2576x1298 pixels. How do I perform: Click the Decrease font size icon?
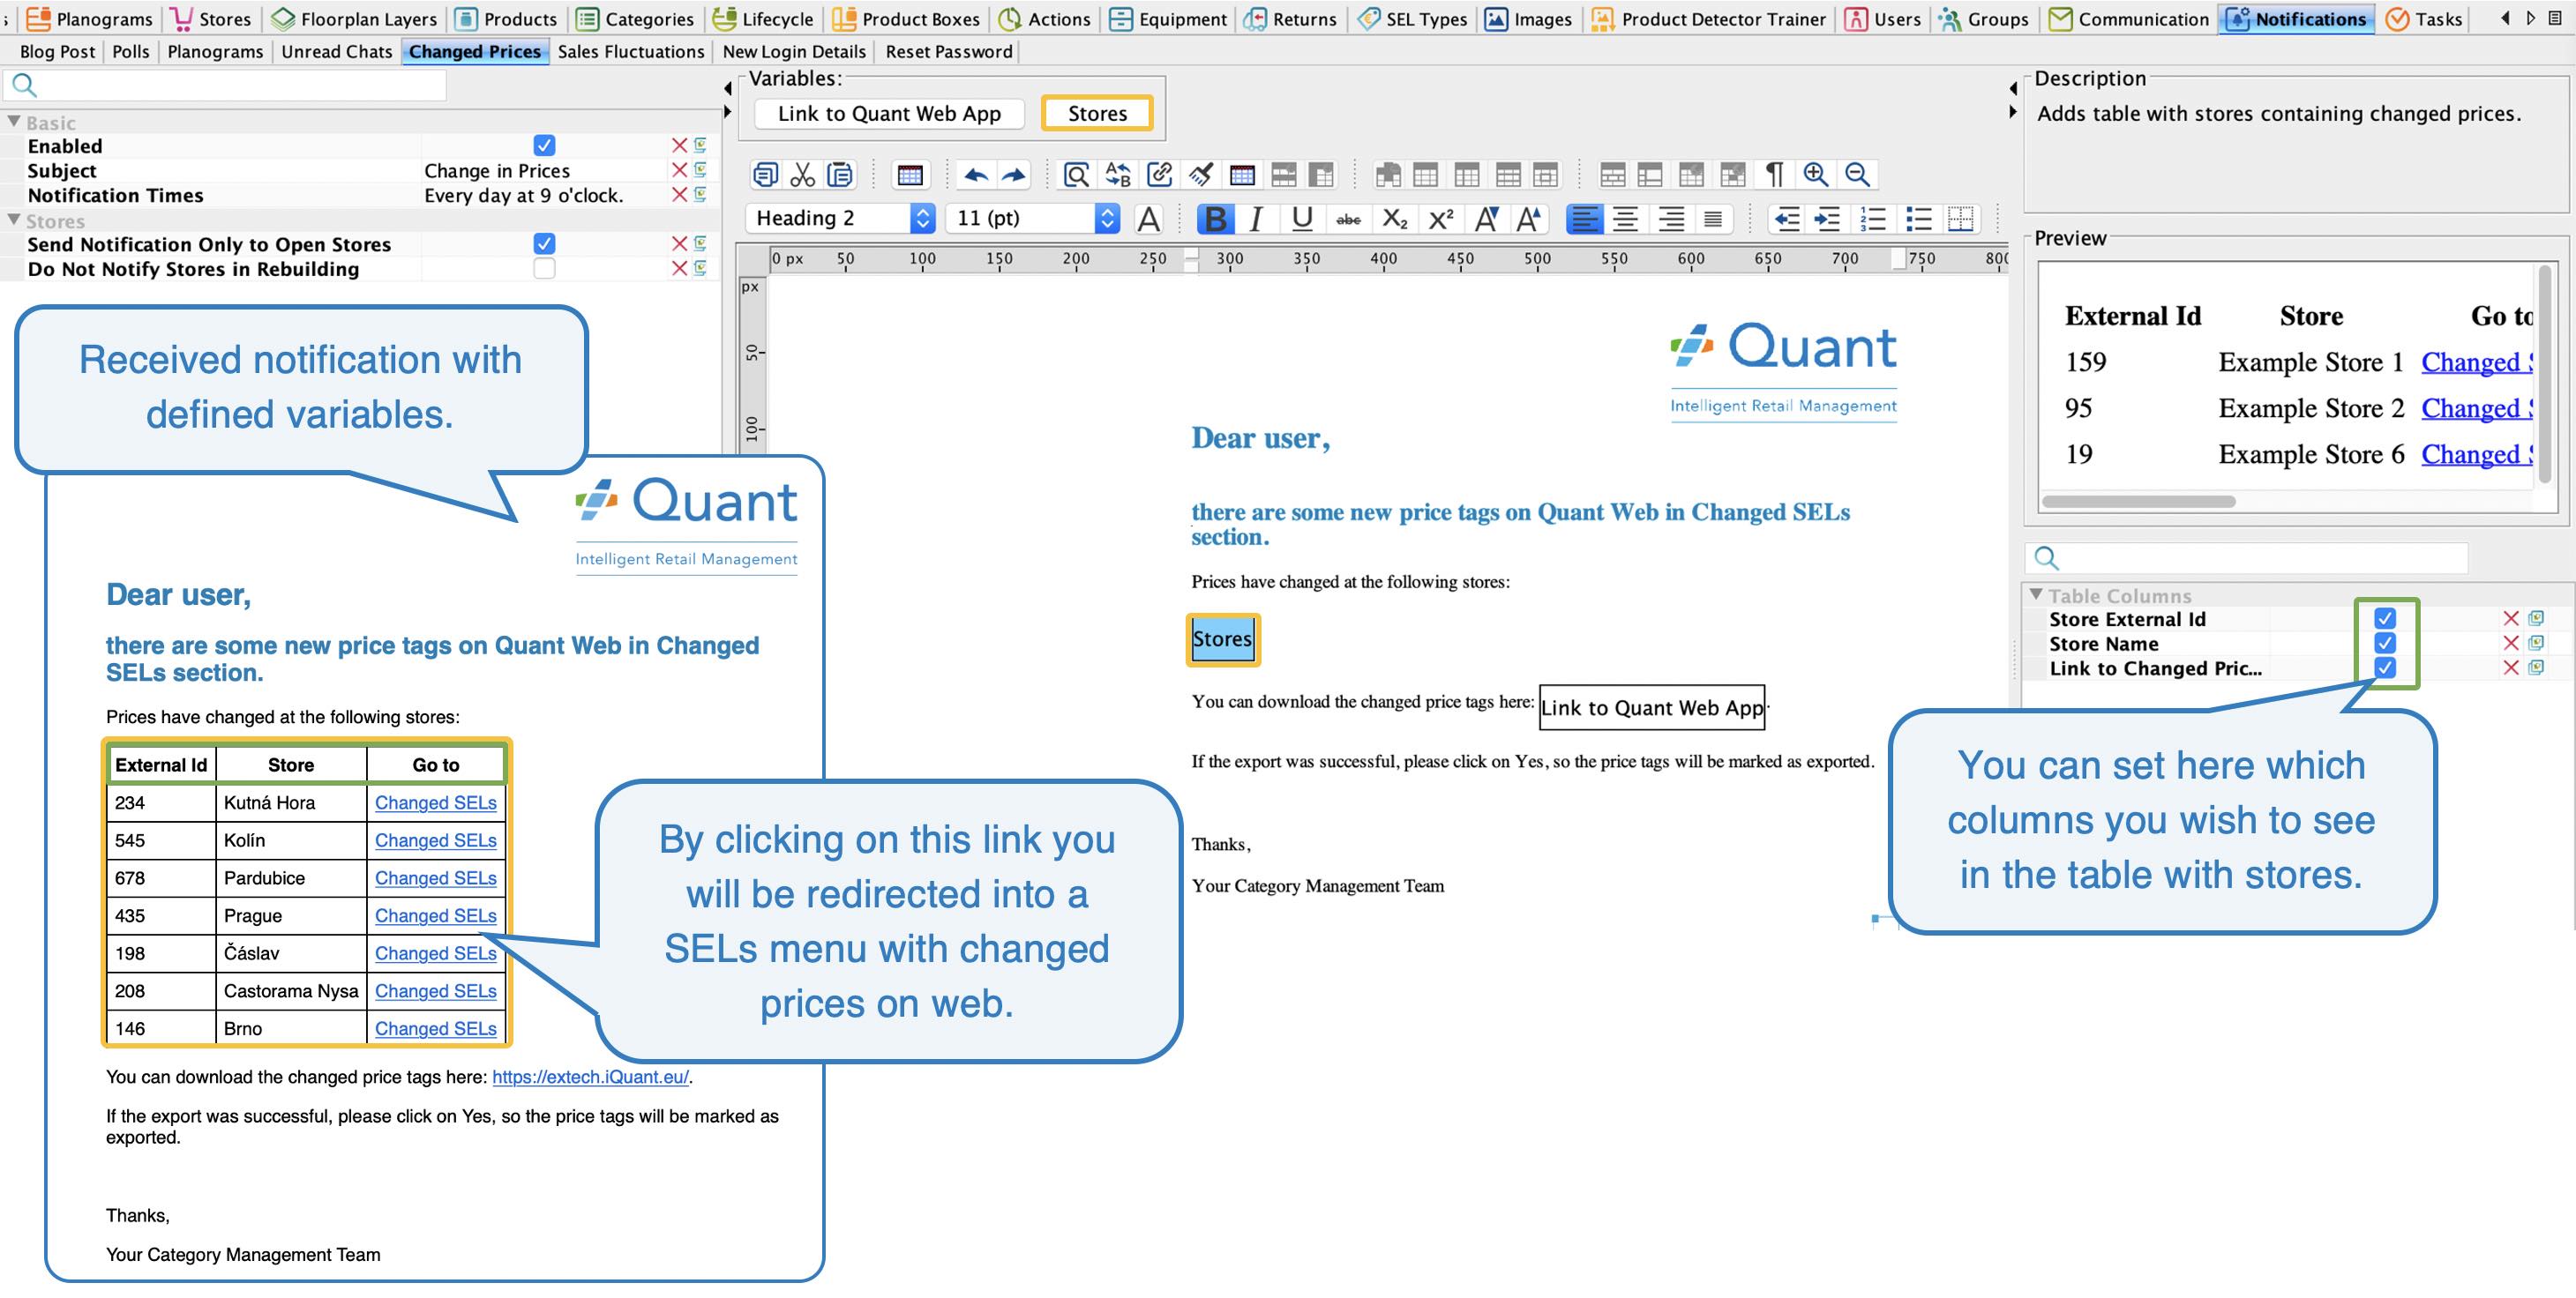point(1486,219)
